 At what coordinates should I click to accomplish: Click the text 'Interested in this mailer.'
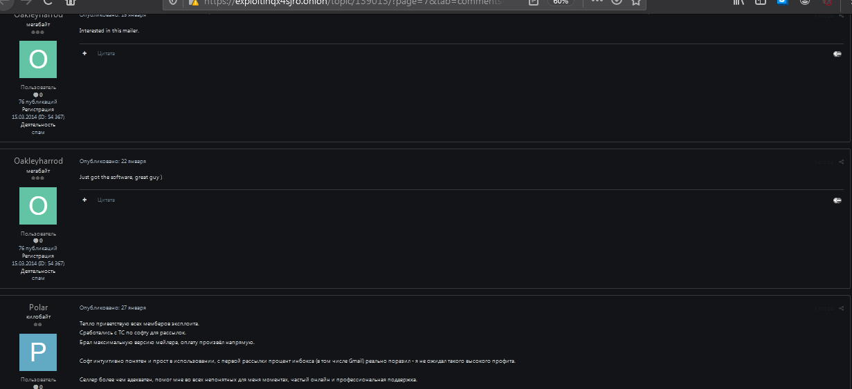point(109,31)
